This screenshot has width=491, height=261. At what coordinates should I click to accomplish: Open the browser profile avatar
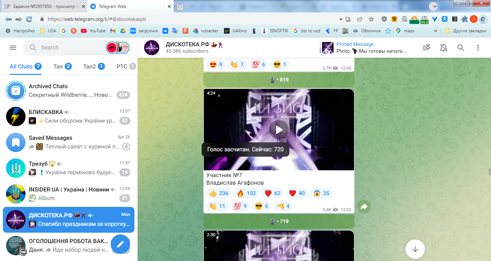click(474, 19)
